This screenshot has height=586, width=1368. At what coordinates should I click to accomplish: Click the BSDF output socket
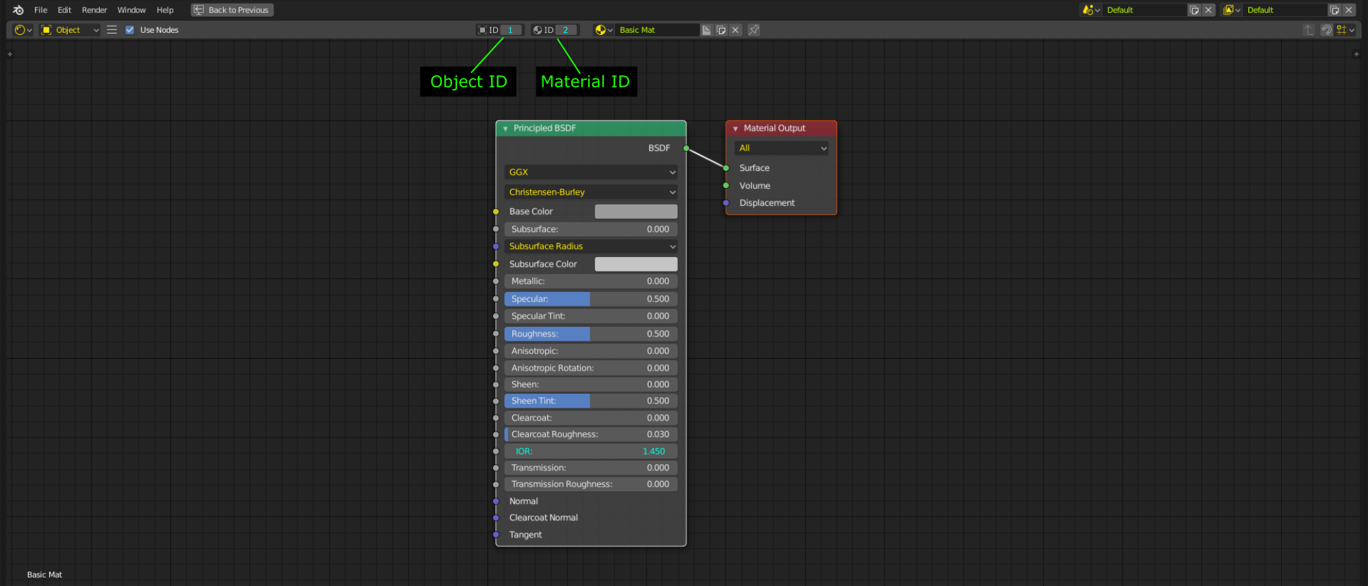[x=686, y=148]
